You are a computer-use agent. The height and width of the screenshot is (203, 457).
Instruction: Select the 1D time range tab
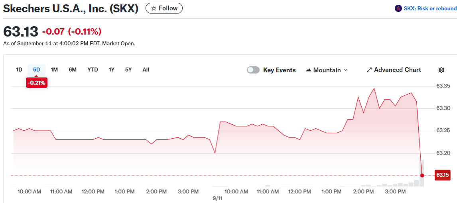pyautogui.click(x=19, y=70)
